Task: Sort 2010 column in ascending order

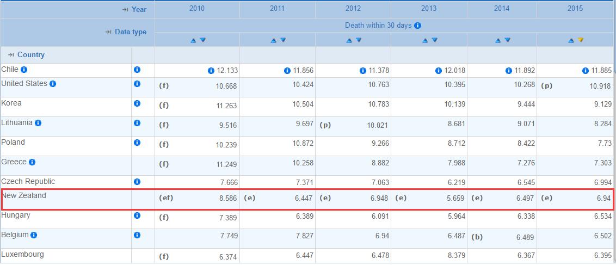Action: (193, 40)
